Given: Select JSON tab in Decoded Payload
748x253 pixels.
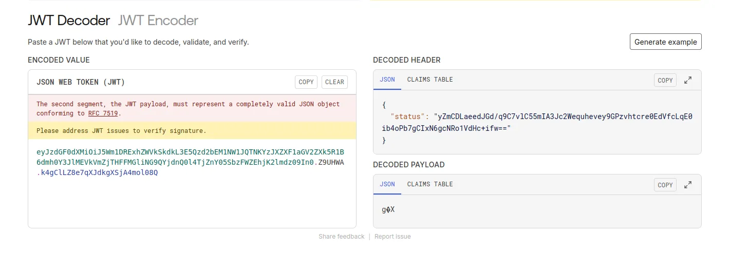Looking at the screenshot, I should 387,184.
